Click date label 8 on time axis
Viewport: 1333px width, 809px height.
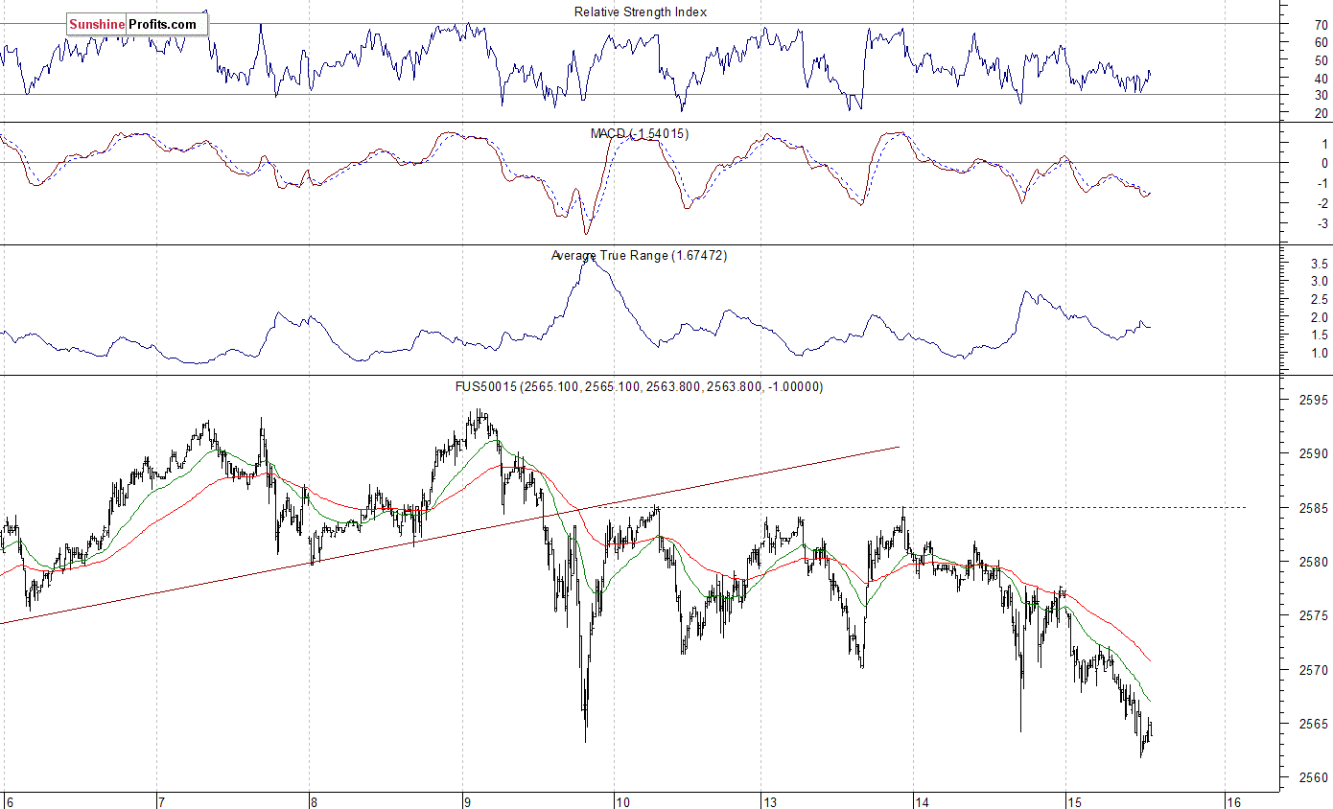(314, 801)
